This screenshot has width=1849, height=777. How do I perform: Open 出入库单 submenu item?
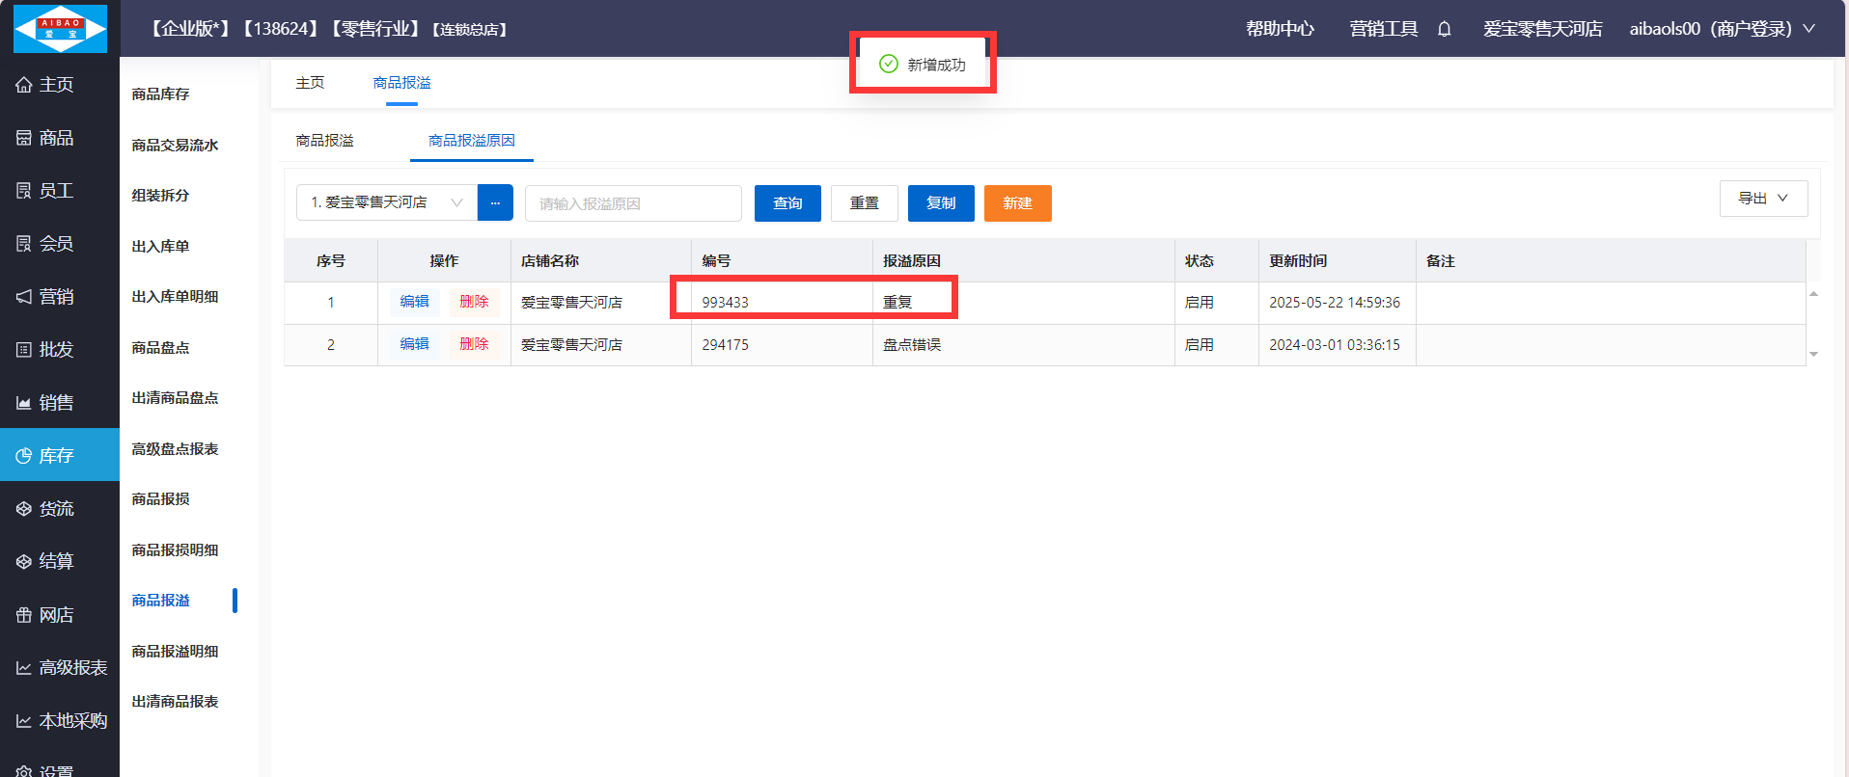coord(161,247)
